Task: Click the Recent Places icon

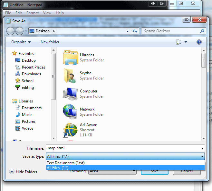Action: point(18,67)
